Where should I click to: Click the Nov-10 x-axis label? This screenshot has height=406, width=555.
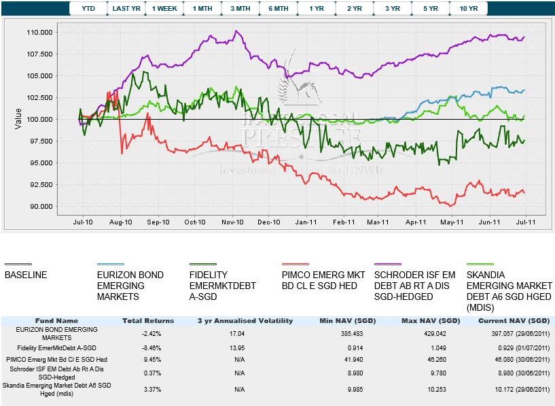coord(232,222)
